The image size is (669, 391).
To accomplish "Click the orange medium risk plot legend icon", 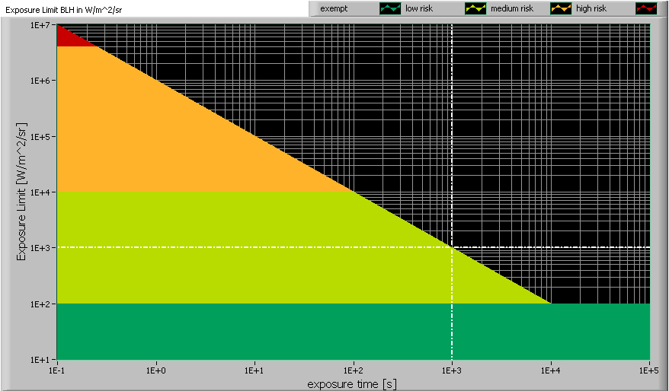I will pos(560,8).
